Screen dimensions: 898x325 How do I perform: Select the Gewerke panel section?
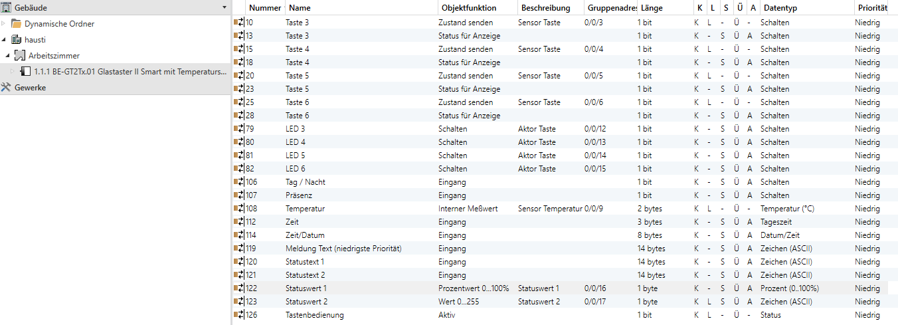31,88
